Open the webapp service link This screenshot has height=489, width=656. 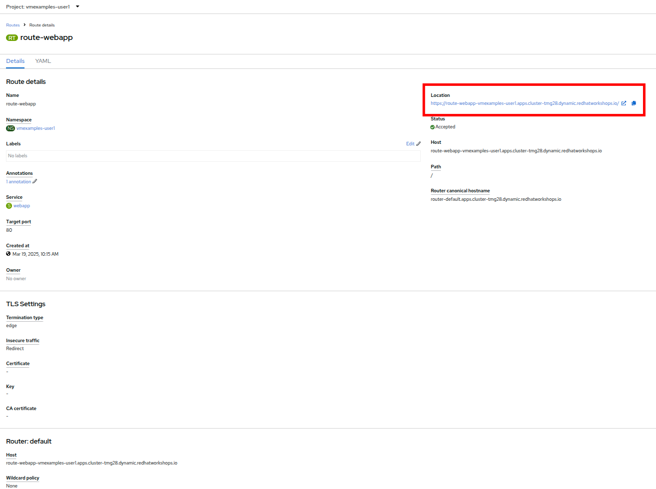(21, 206)
